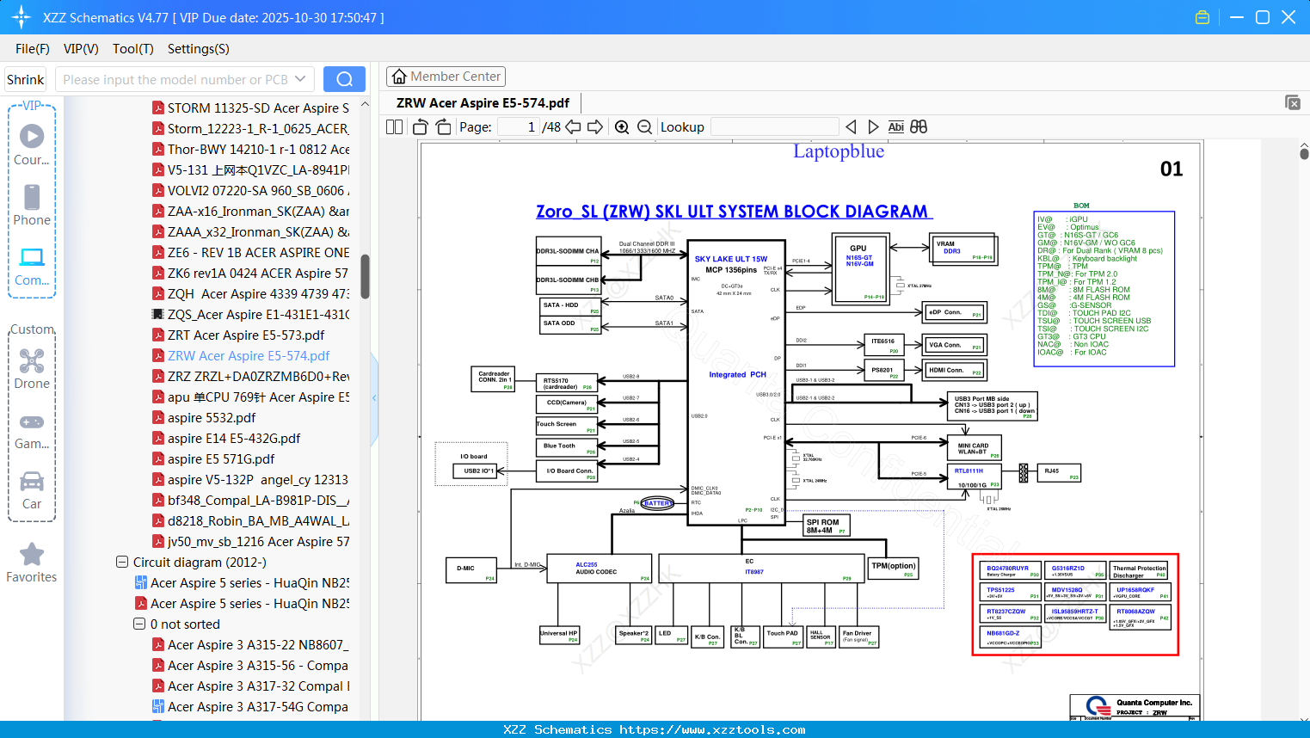Viewport: 1310px width, 738px height.
Task: Zoom in on the schematic page
Action: 621,126
